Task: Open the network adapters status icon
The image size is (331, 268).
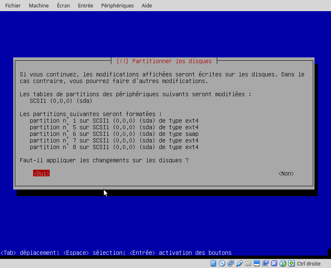Action: coord(230,263)
